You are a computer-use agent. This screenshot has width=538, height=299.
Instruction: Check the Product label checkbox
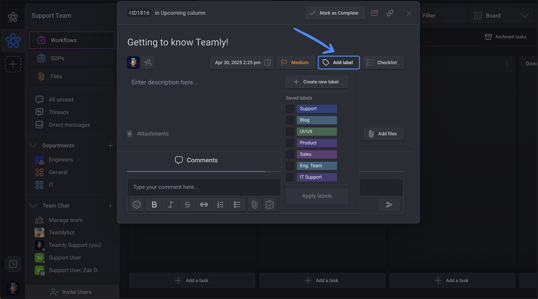[x=289, y=143]
